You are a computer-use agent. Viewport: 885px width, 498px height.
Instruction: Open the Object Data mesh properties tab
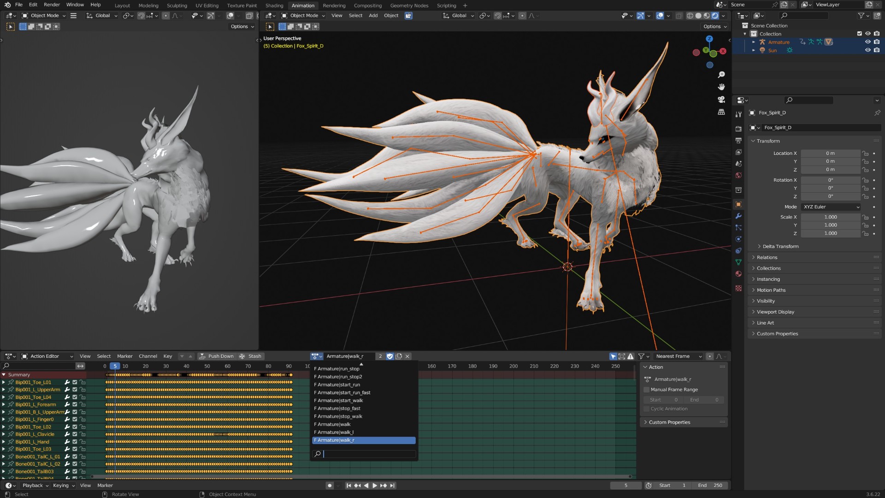tap(738, 262)
